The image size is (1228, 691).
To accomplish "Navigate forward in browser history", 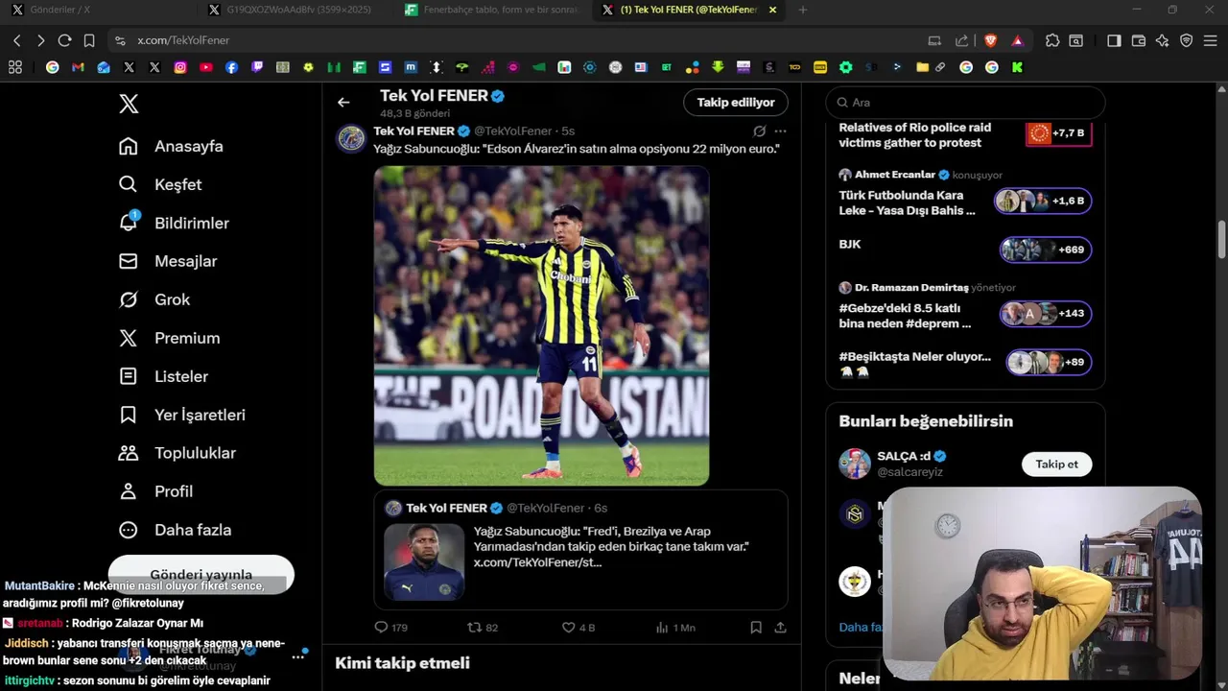I will (x=40, y=40).
